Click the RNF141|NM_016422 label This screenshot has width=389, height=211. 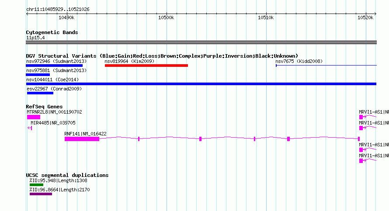(85, 134)
